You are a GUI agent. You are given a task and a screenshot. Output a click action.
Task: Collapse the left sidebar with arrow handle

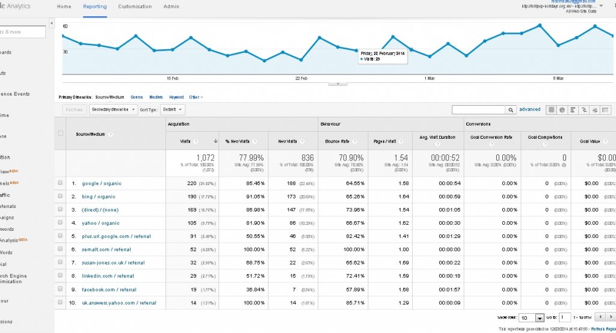51,23
